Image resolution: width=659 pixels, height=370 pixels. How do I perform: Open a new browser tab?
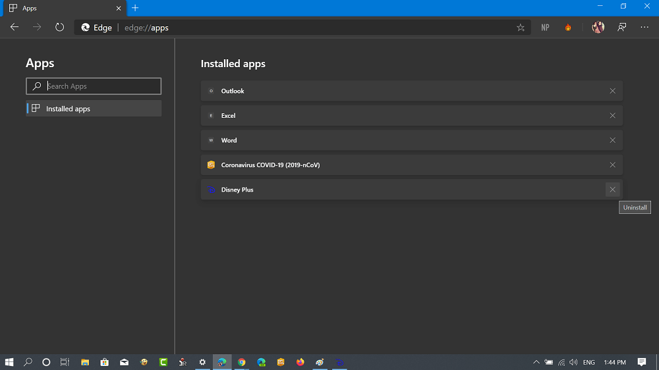tap(135, 8)
